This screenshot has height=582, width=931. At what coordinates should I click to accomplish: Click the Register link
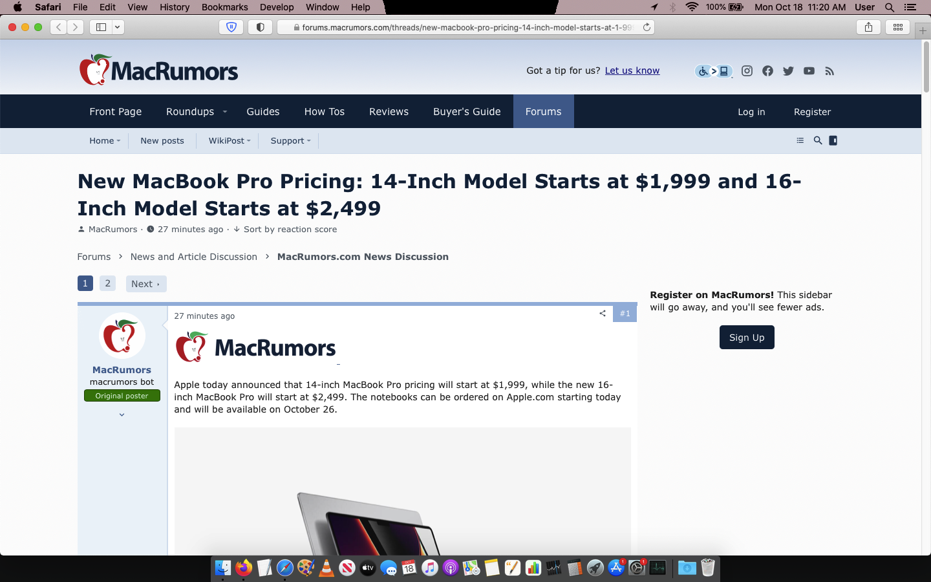pos(812,112)
